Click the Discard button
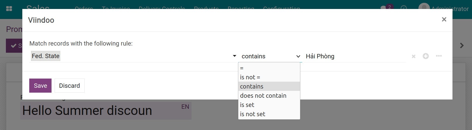The height and width of the screenshot is (130, 472). [69, 86]
